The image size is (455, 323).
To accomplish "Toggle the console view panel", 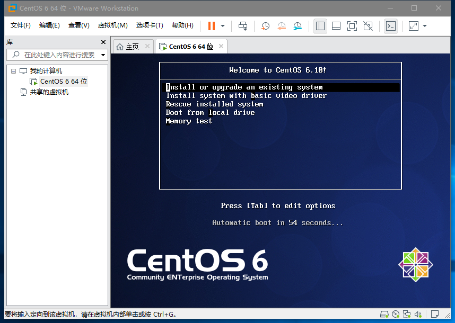I will point(336,25).
